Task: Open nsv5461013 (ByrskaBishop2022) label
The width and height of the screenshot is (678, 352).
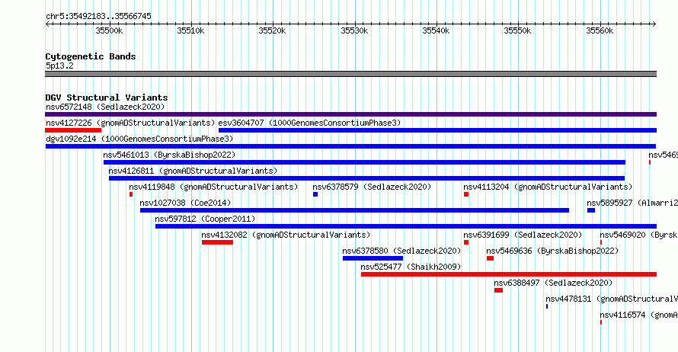Action: [169, 155]
